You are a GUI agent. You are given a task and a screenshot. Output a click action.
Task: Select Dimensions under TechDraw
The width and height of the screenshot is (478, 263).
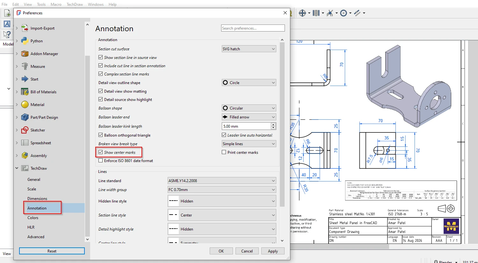point(37,198)
